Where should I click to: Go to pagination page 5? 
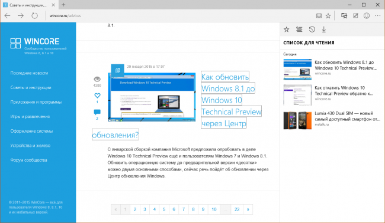pyautogui.click(x=164, y=209)
